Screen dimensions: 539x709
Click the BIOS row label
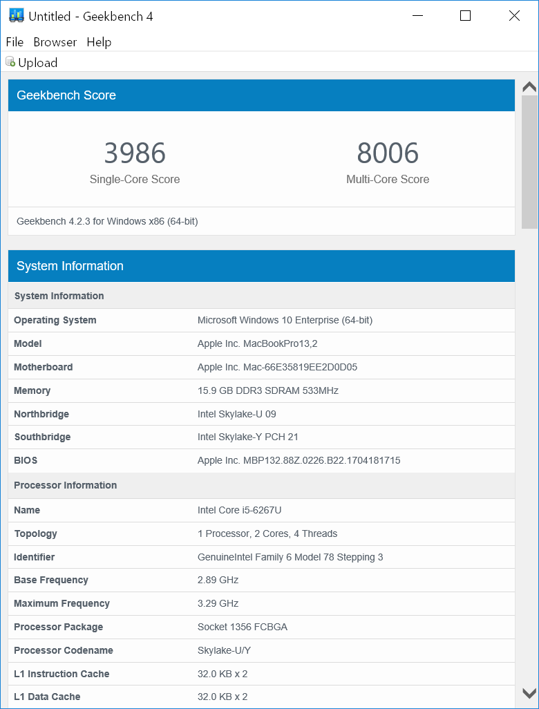(26, 460)
